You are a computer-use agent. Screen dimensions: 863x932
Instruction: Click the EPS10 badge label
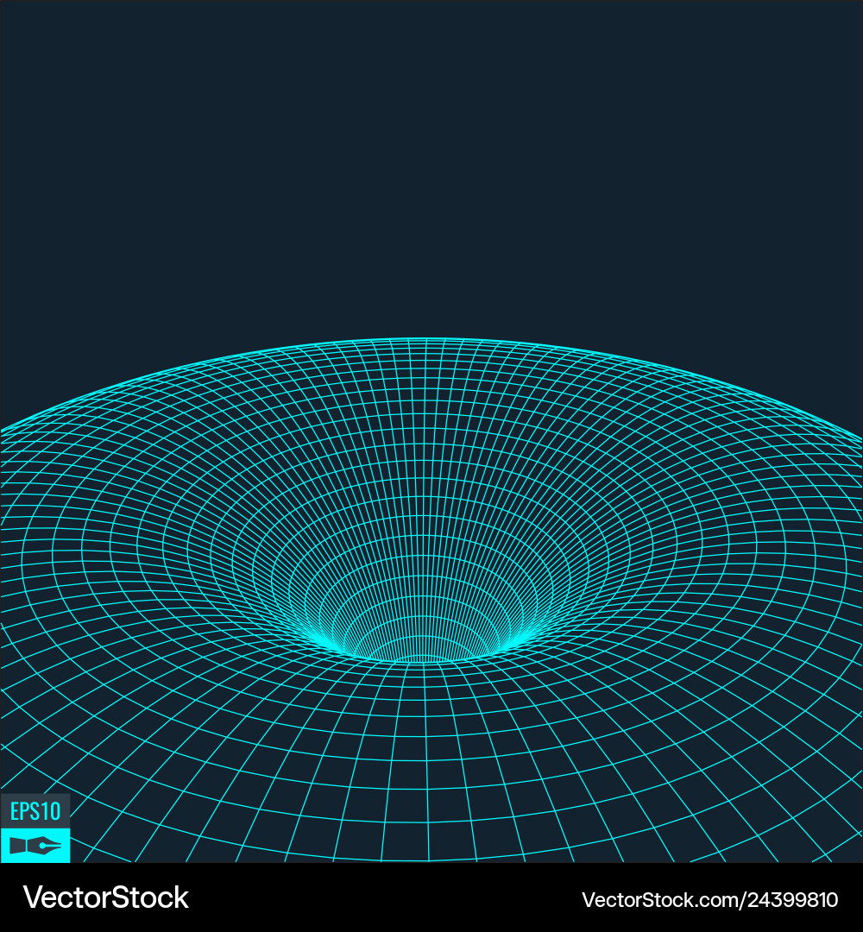tap(35, 810)
